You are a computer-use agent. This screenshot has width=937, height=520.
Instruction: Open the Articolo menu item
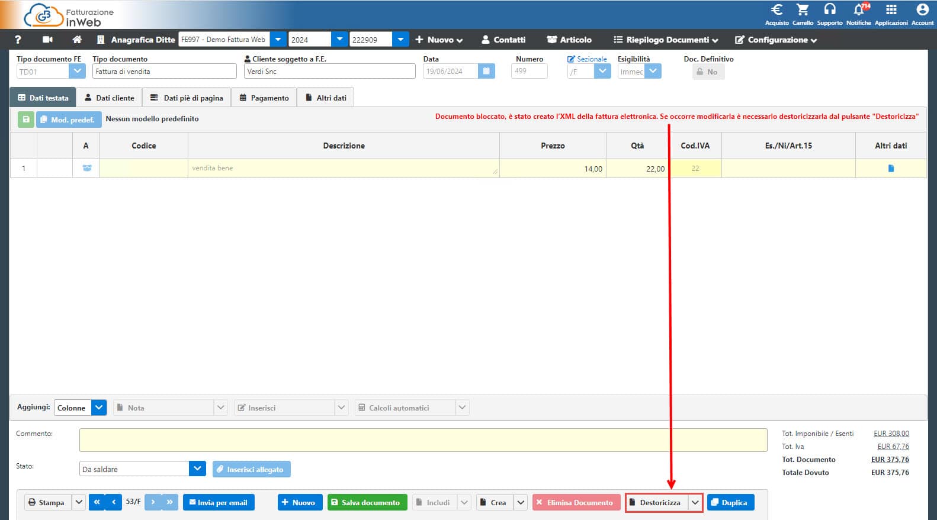[x=569, y=40]
